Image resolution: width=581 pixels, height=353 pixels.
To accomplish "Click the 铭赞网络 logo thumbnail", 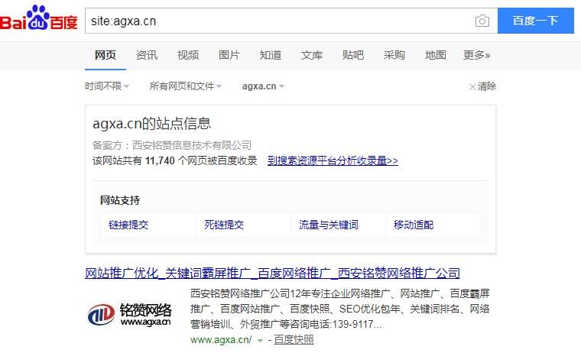I will click(128, 314).
